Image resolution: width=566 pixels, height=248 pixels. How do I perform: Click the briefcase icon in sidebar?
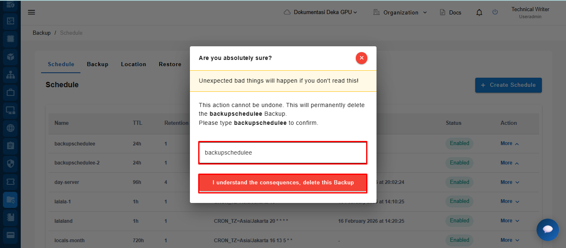(10, 93)
